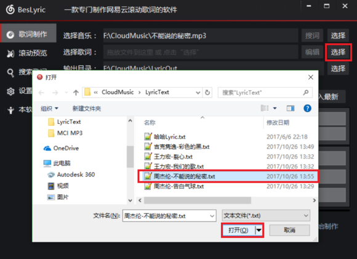Refresh the LyricText folder listing
This screenshot has height=259, width=357.
(x=207, y=92)
